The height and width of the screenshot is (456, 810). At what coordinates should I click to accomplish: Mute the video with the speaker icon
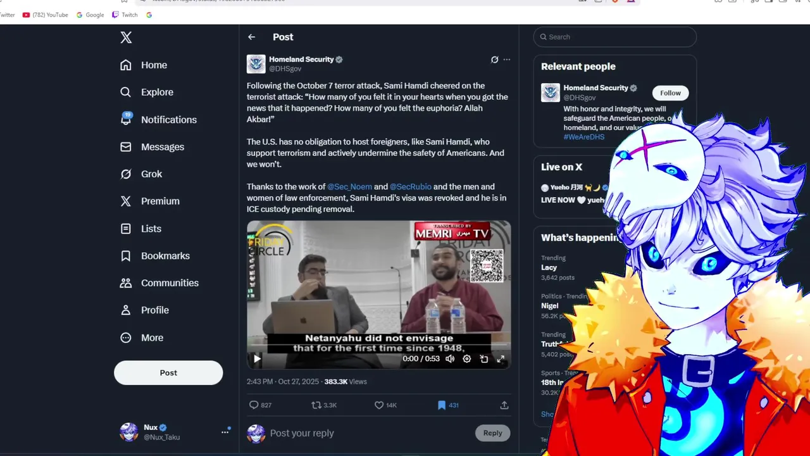click(450, 359)
